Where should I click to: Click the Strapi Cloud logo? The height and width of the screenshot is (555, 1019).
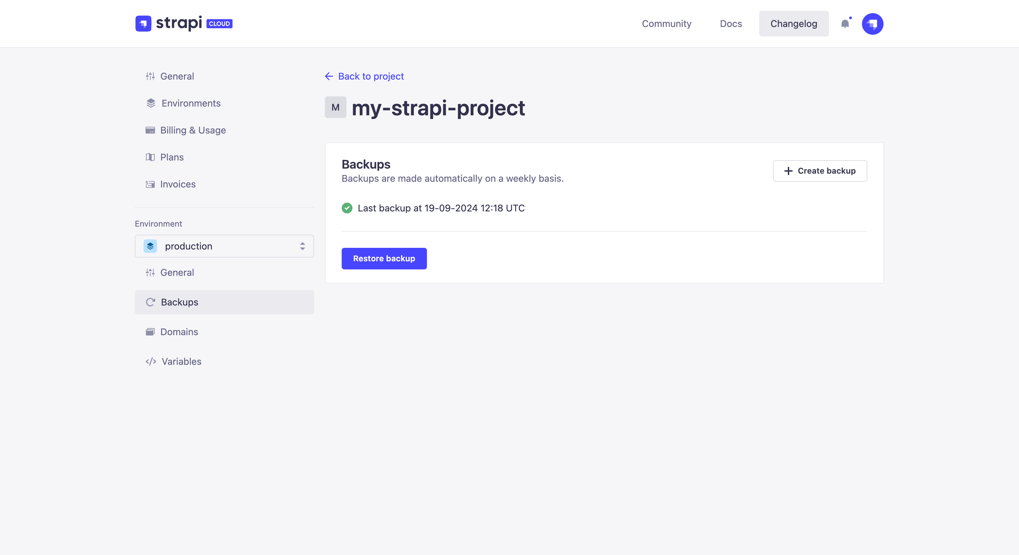(184, 23)
